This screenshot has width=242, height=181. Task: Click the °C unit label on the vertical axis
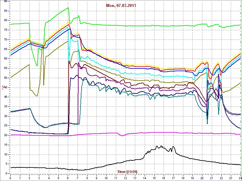pos(3,87)
